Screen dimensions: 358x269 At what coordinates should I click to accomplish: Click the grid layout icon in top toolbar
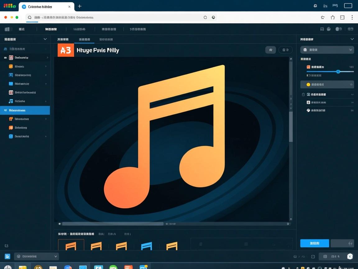pos(322,29)
